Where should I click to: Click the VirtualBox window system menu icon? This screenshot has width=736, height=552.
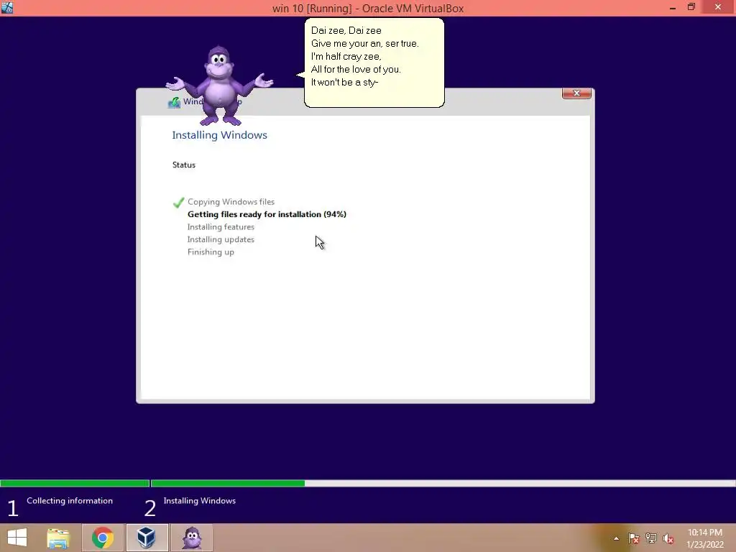click(x=7, y=7)
